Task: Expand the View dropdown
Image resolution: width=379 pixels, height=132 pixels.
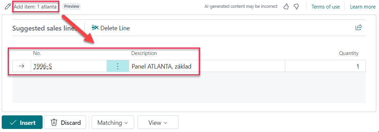Action: pos(158,122)
